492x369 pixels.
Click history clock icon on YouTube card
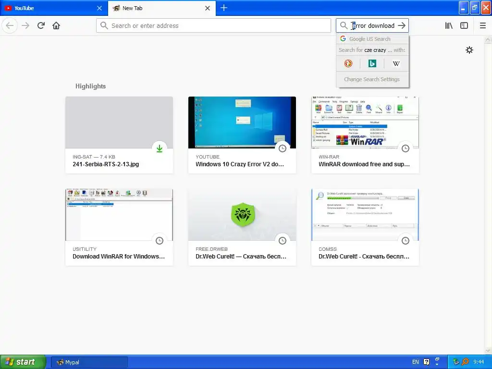(x=283, y=148)
